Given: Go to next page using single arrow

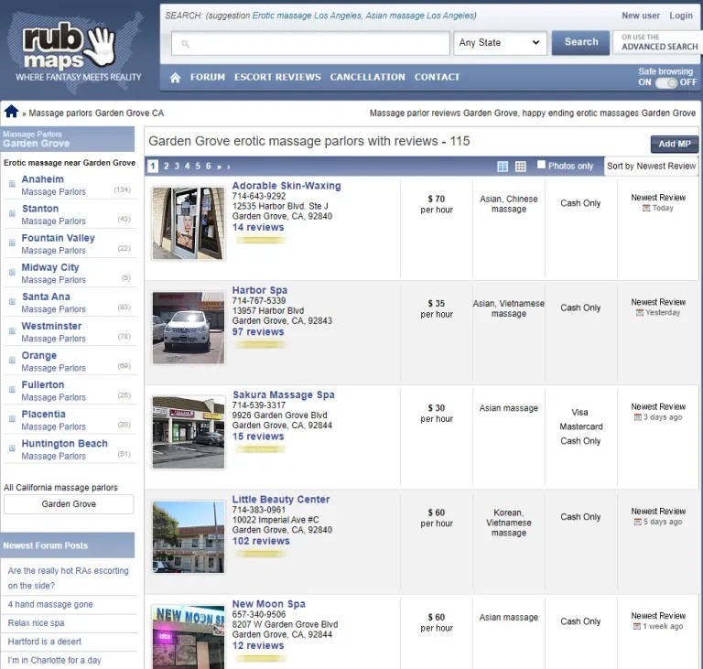Looking at the screenshot, I should [x=228, y=167].
